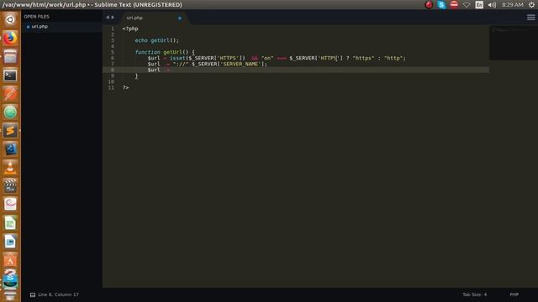
Task: Open the Tab Size: 4 selector
Action: 474,294
